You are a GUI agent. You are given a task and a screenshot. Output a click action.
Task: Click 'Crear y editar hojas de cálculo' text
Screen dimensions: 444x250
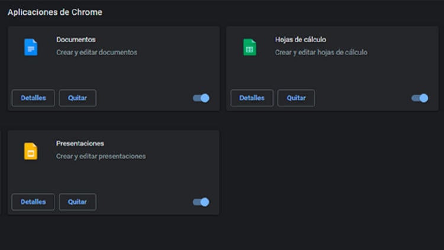click(321, 53)
